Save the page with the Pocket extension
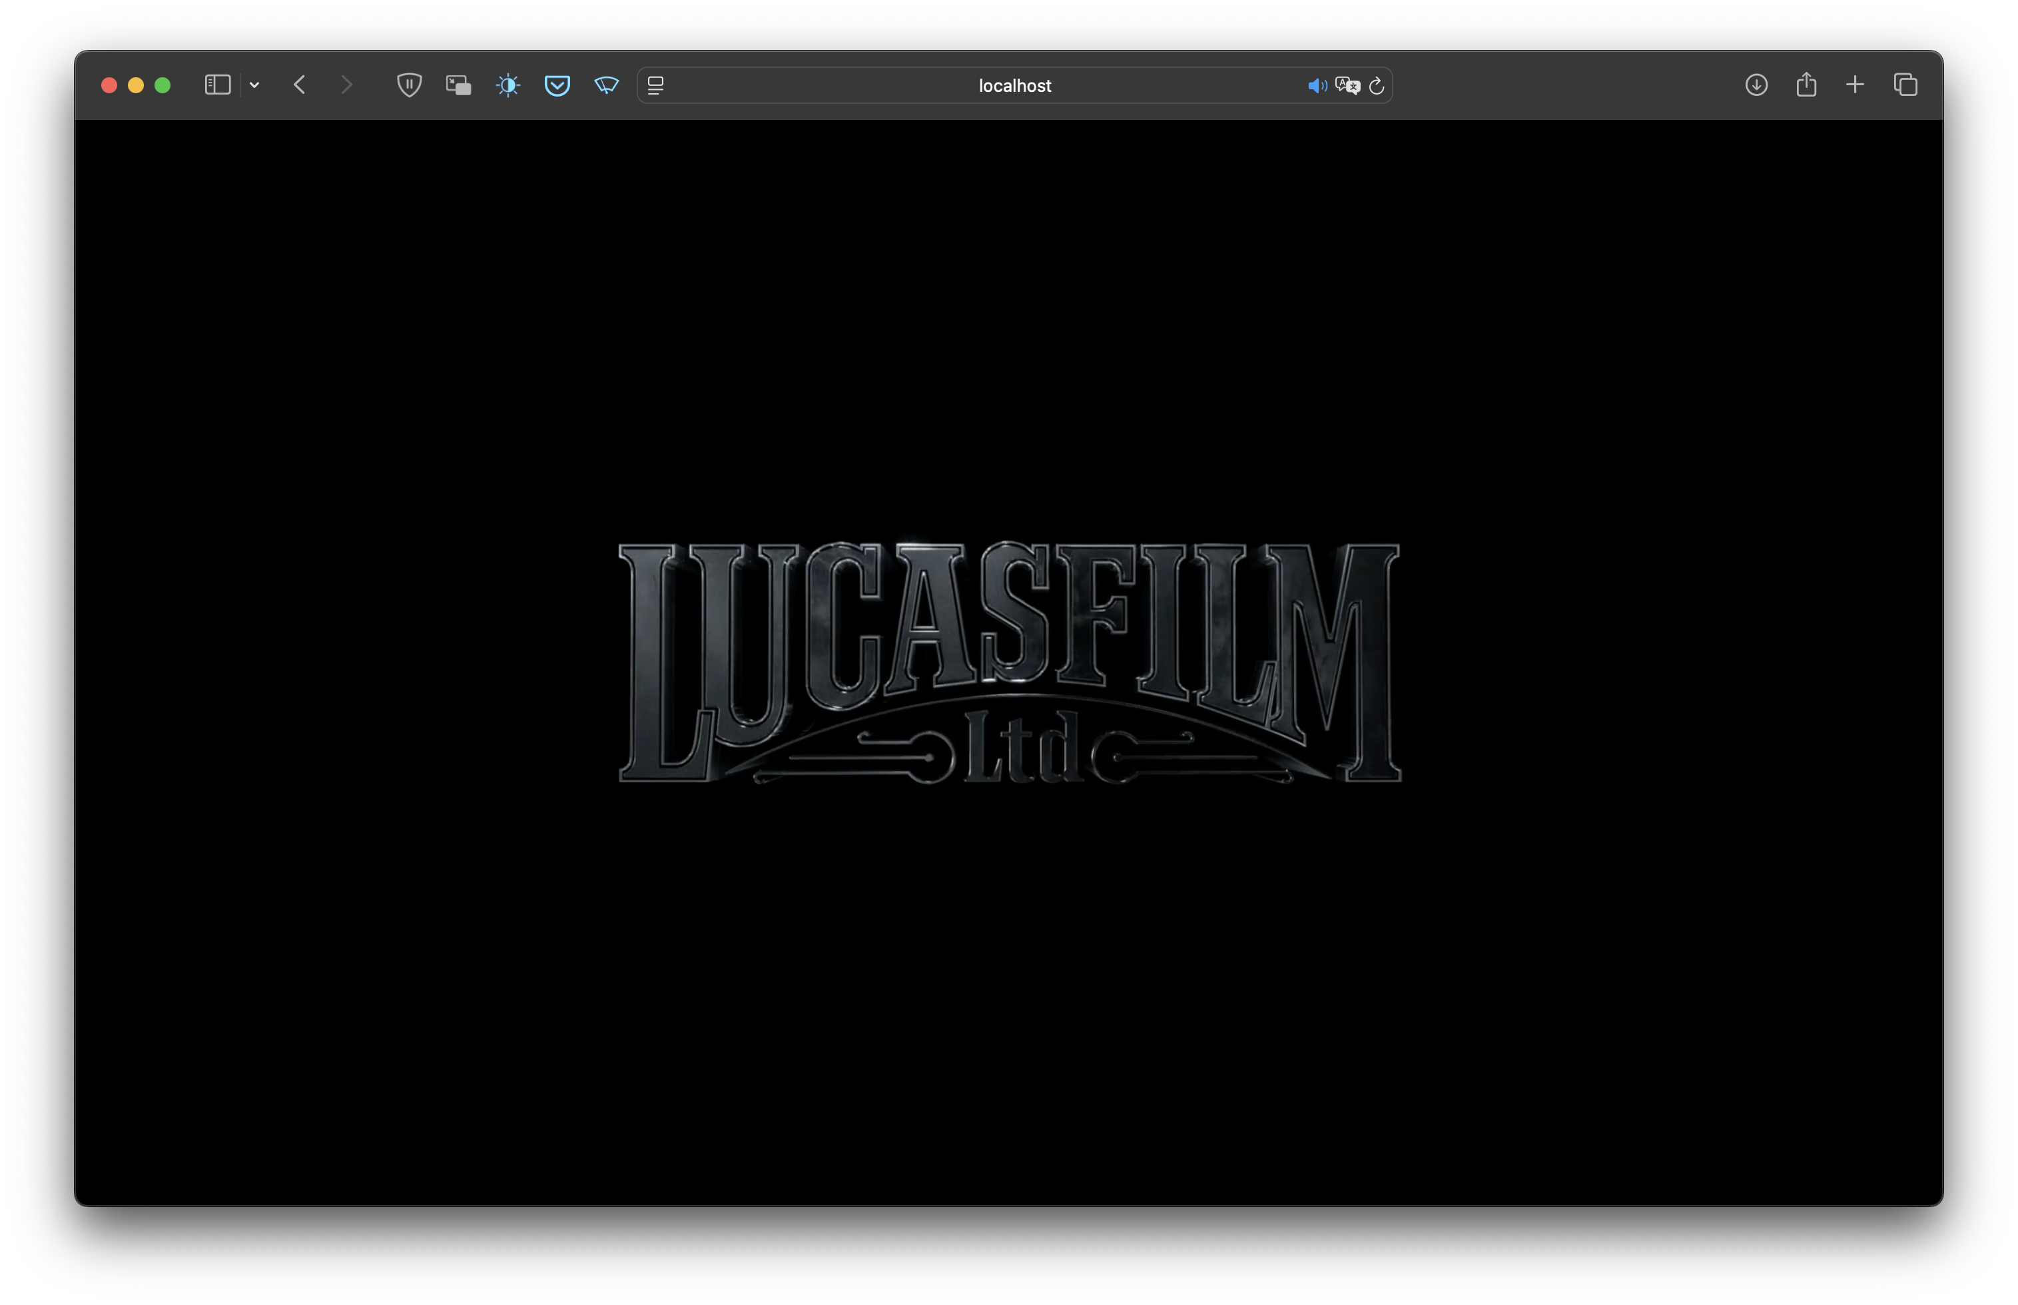Image resolution: width=2018 pixels, height=1305 pixels. [x=557, y=85]
